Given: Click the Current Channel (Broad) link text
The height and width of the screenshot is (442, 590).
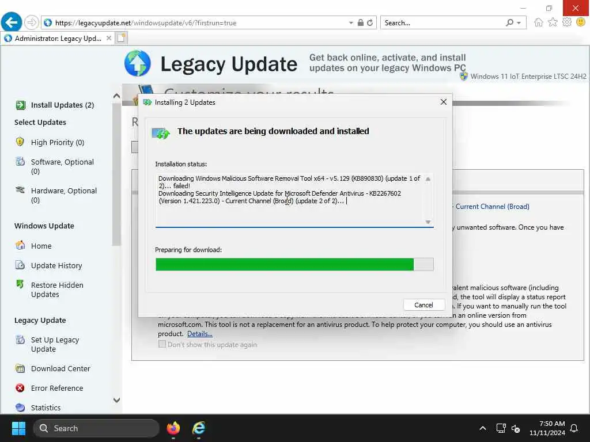Looking at the screenshot, I should [492, 207].
